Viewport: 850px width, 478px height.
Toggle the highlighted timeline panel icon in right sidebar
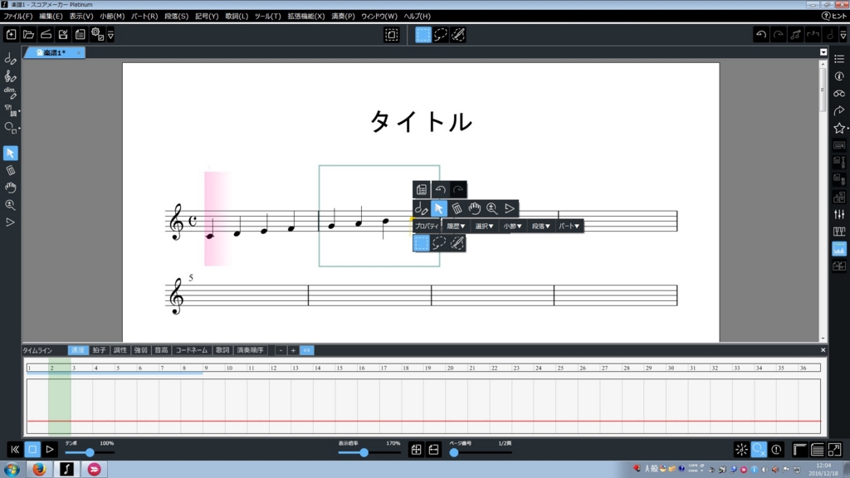click(x=839, y=249)
